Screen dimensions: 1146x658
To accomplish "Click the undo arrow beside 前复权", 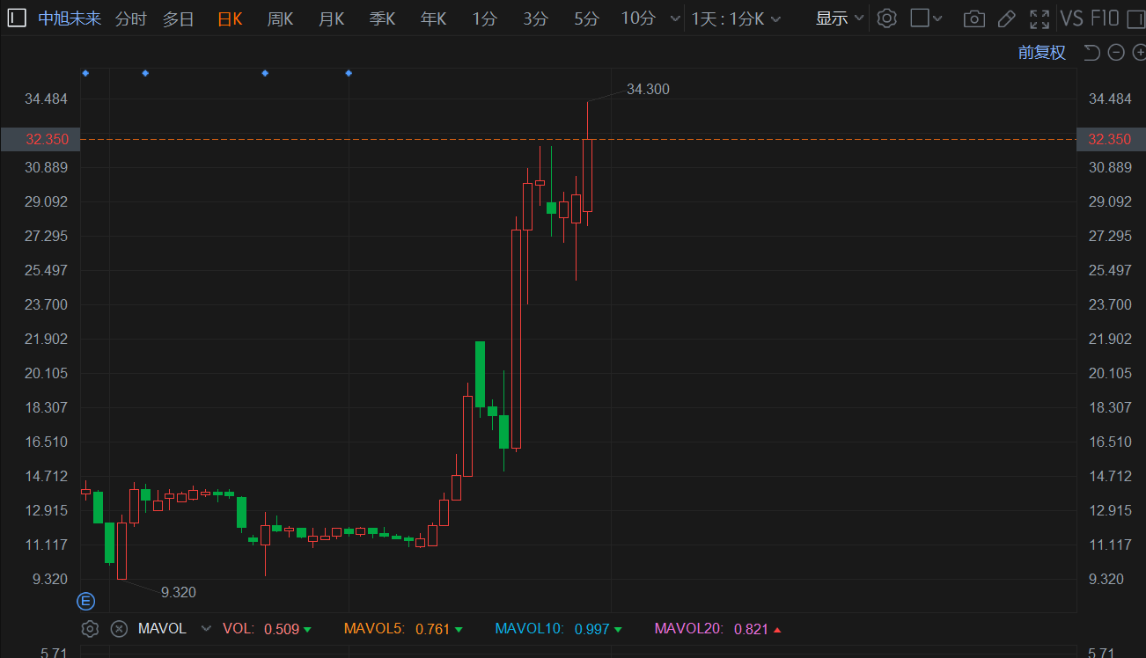I will tap(1091, 53).
